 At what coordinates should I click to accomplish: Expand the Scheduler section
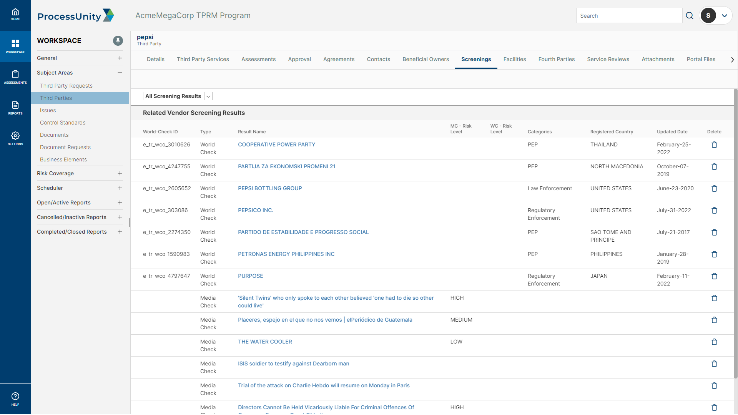click(x=120, y=188)
